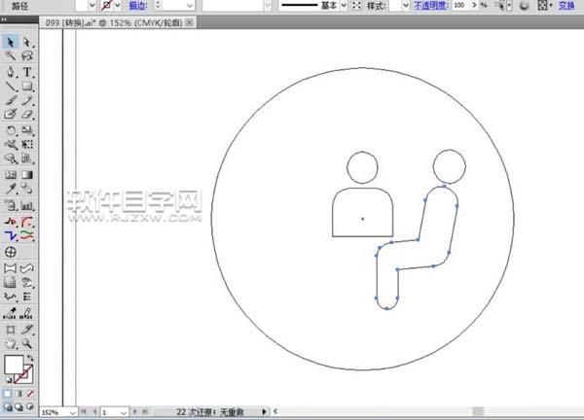The height and width of the screenshot is (420, 584).
Task: Set paint mode to None
Action: coord(30,394)
